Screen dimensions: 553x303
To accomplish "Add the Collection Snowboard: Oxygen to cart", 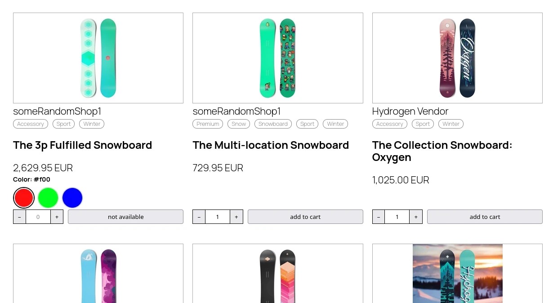I will tap(484, 217).
